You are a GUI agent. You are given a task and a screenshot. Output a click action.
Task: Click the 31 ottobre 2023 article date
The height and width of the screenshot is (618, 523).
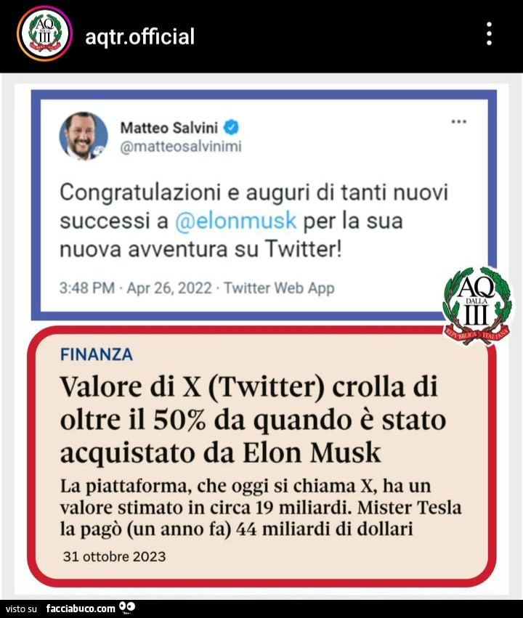pyautogui.click(x=114, y=556)
